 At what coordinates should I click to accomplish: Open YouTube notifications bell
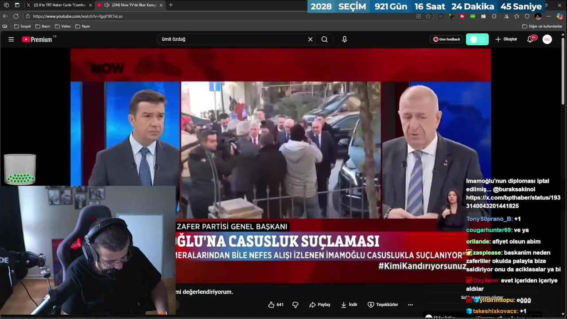click(x=530, y=39)
